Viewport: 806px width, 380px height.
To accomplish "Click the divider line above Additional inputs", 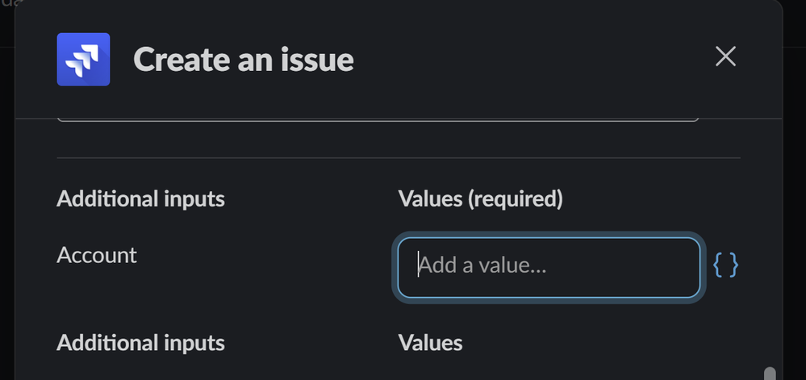I will tap(399, 157).
